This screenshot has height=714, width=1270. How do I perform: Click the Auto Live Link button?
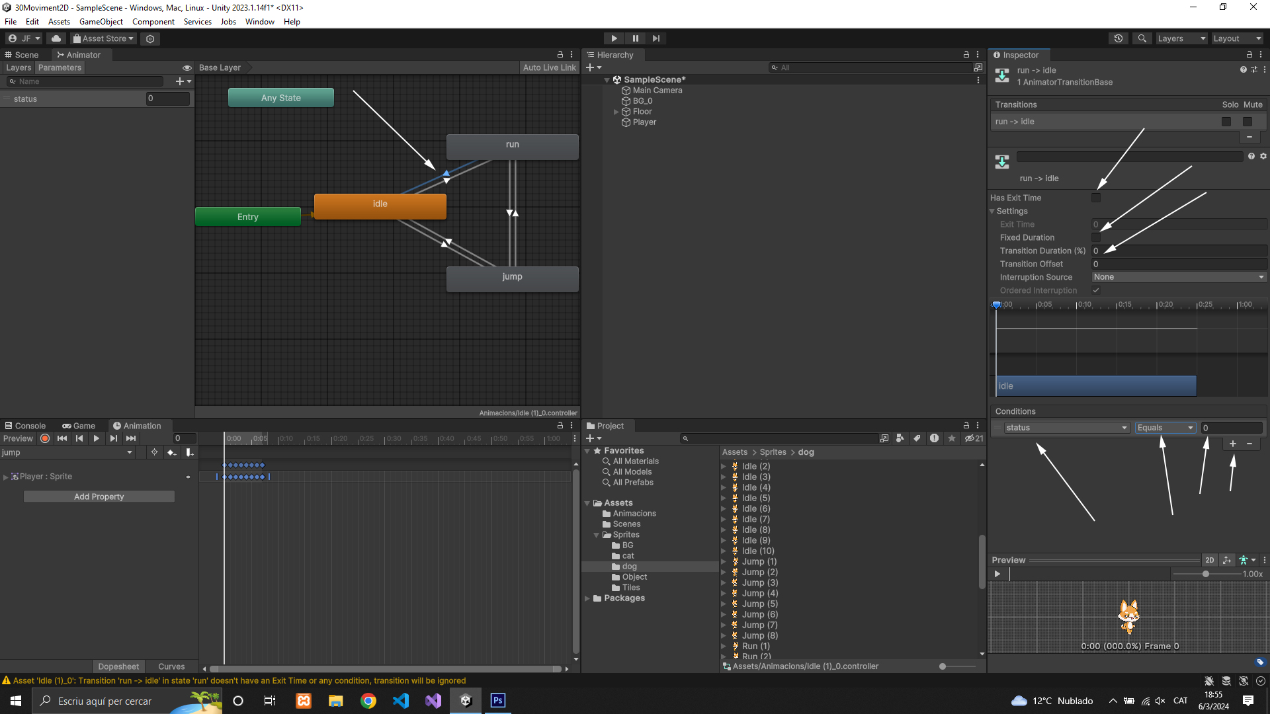tap(549, 67)
